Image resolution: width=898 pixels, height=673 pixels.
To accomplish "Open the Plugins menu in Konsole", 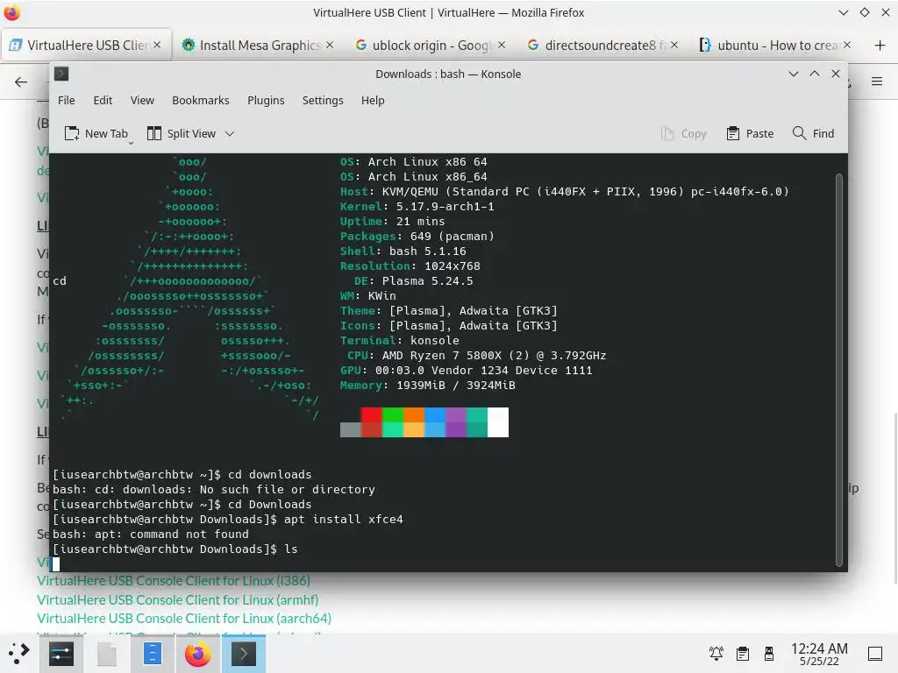I will [x=266, y=100].
